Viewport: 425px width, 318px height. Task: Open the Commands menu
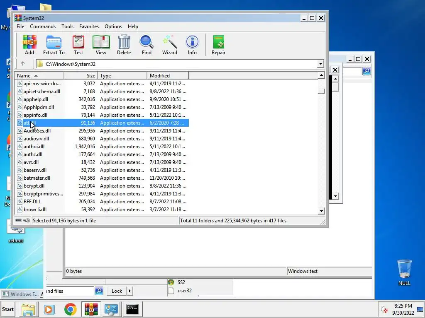pos(43,26)
